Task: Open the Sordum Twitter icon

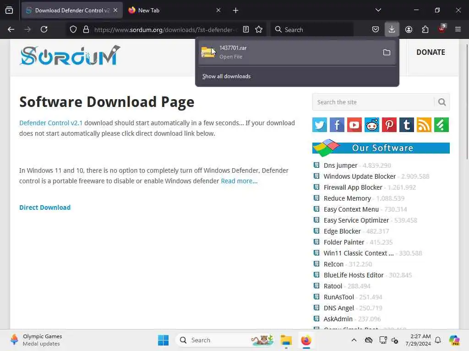Action: [319, 125]
